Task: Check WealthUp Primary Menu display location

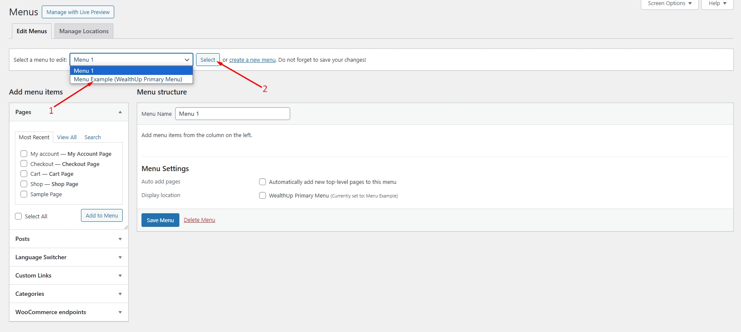Action: [262, 195]
